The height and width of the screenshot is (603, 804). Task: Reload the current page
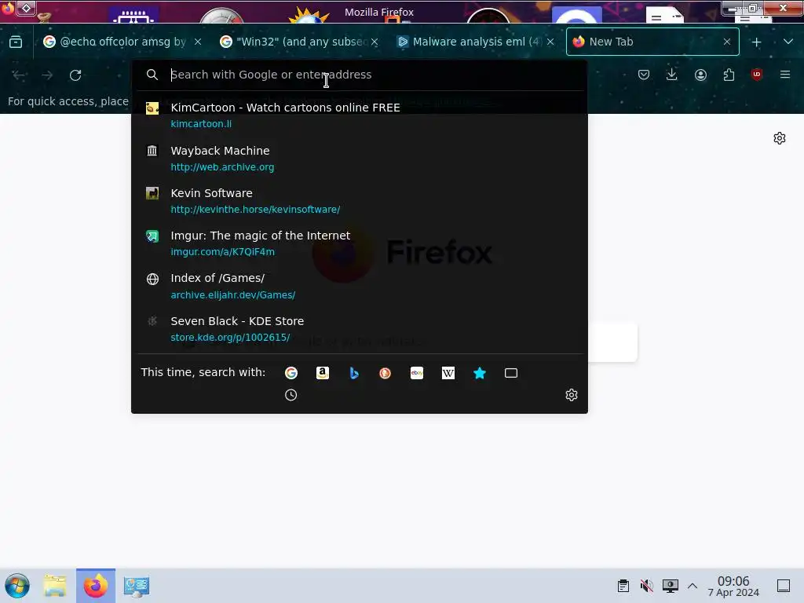point(75,75)
